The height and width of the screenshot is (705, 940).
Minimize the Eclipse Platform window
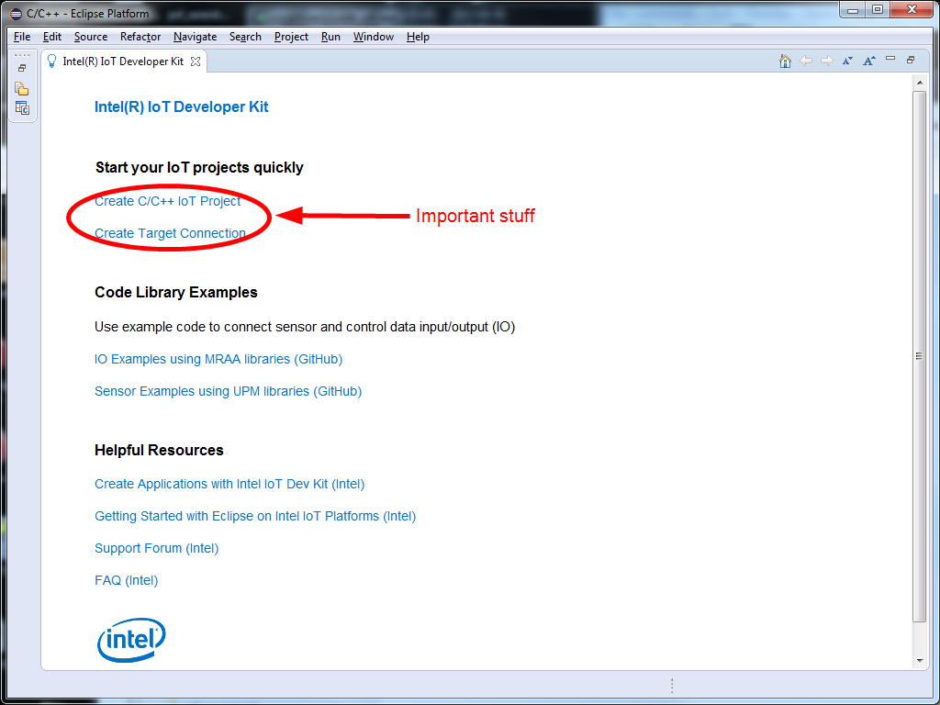click(853, 9)
